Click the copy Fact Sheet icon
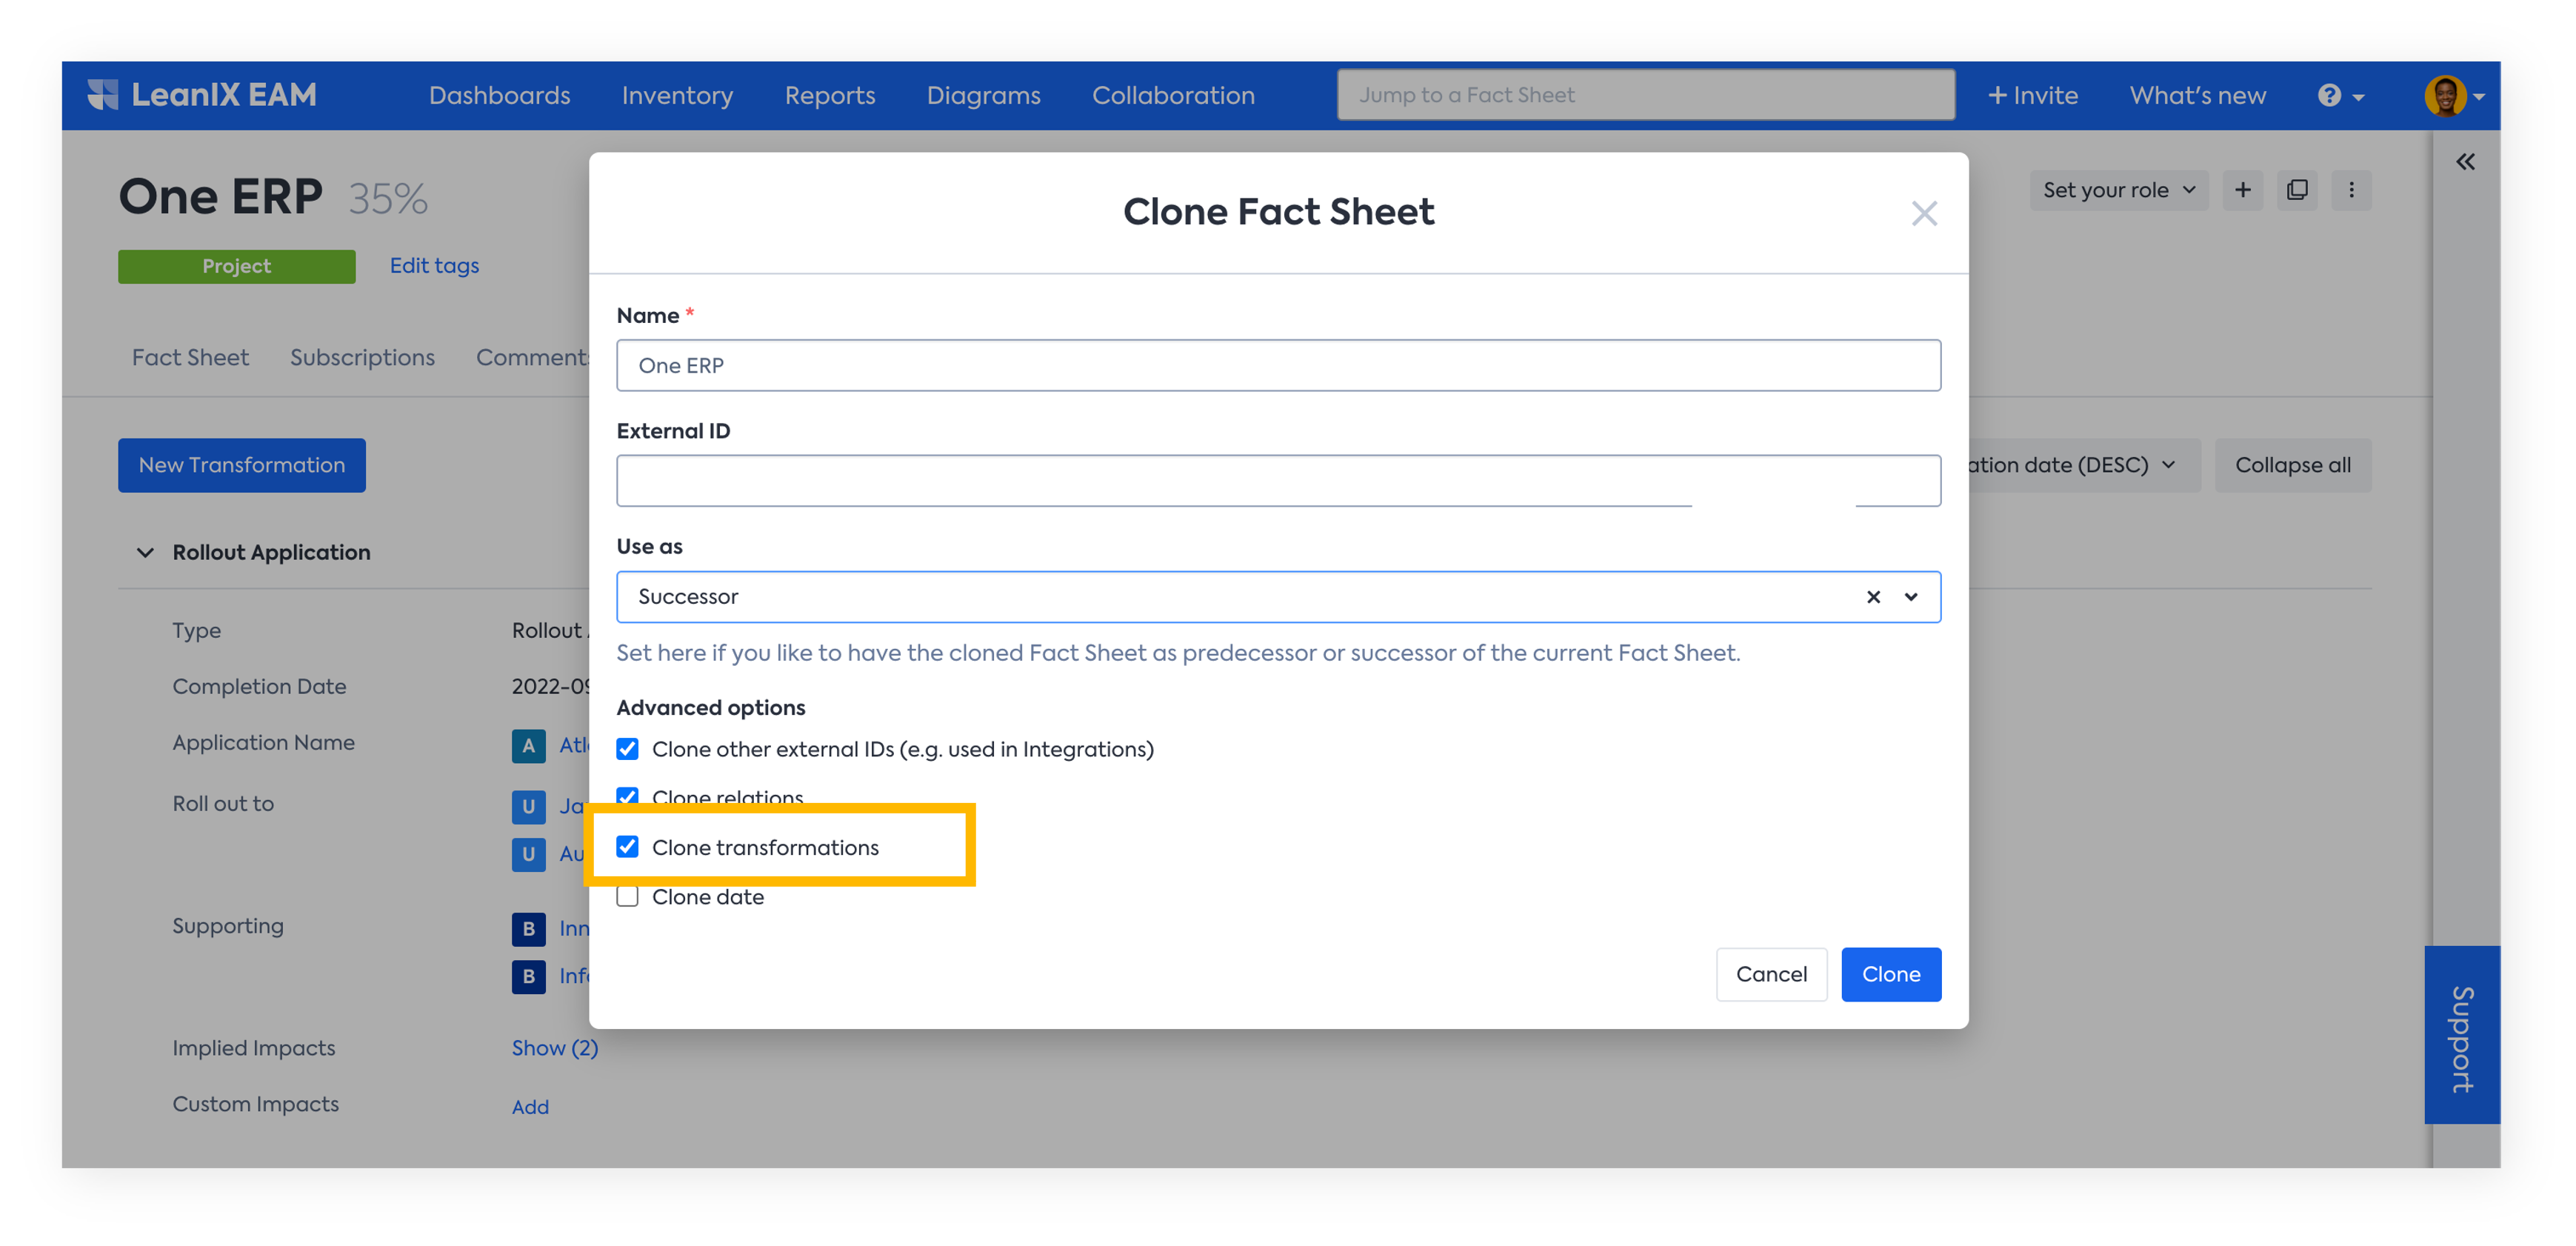The image size is (2576, 1246). [x=2297, y=190]
